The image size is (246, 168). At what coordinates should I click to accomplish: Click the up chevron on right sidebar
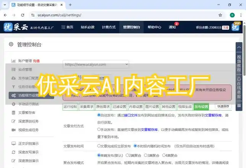click(239, 47)
